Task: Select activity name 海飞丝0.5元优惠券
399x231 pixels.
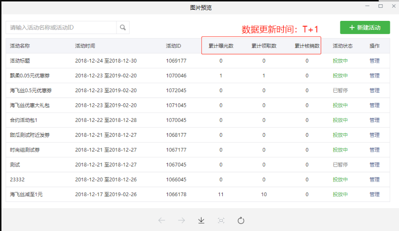Action: point(31,90)
